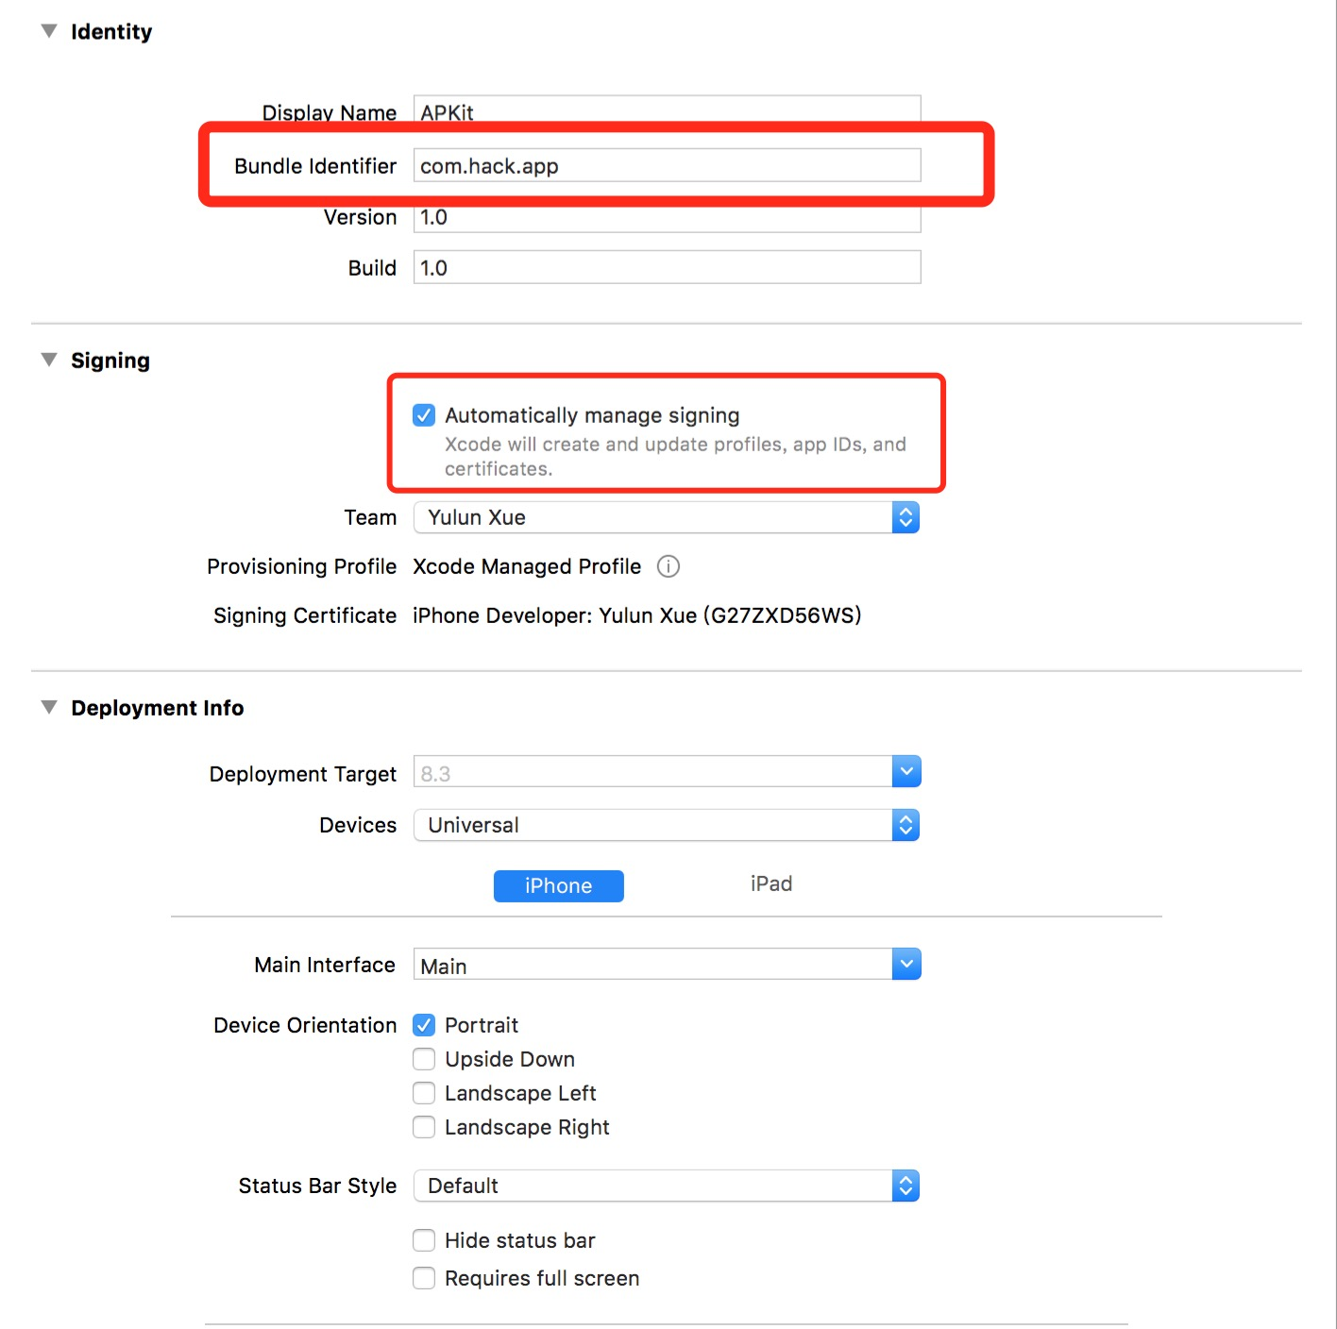This screenshot has height=1329, width=1337.
Task: Open the Status Bar Style dropdown
Action: [667, 1186]
